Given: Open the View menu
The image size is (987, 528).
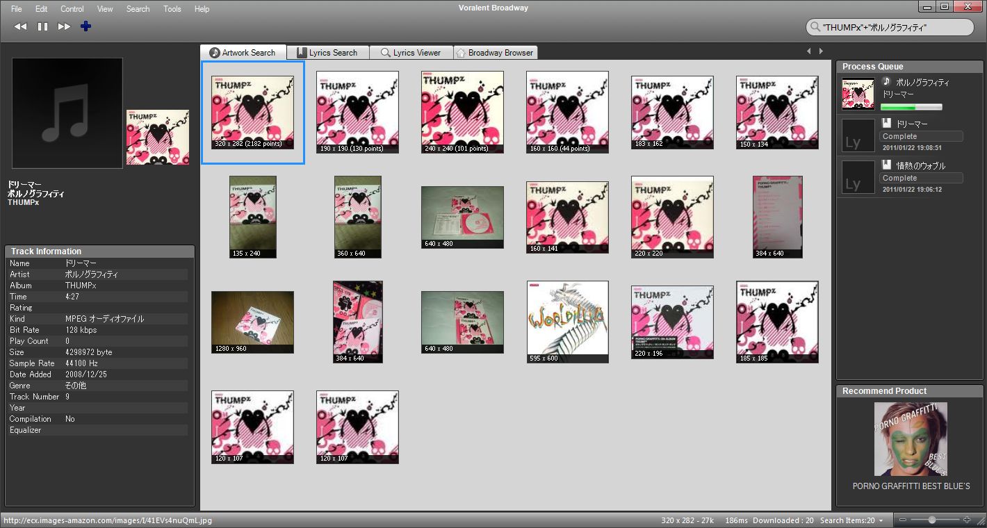Looking at the screenshot, I should point(105,9).
